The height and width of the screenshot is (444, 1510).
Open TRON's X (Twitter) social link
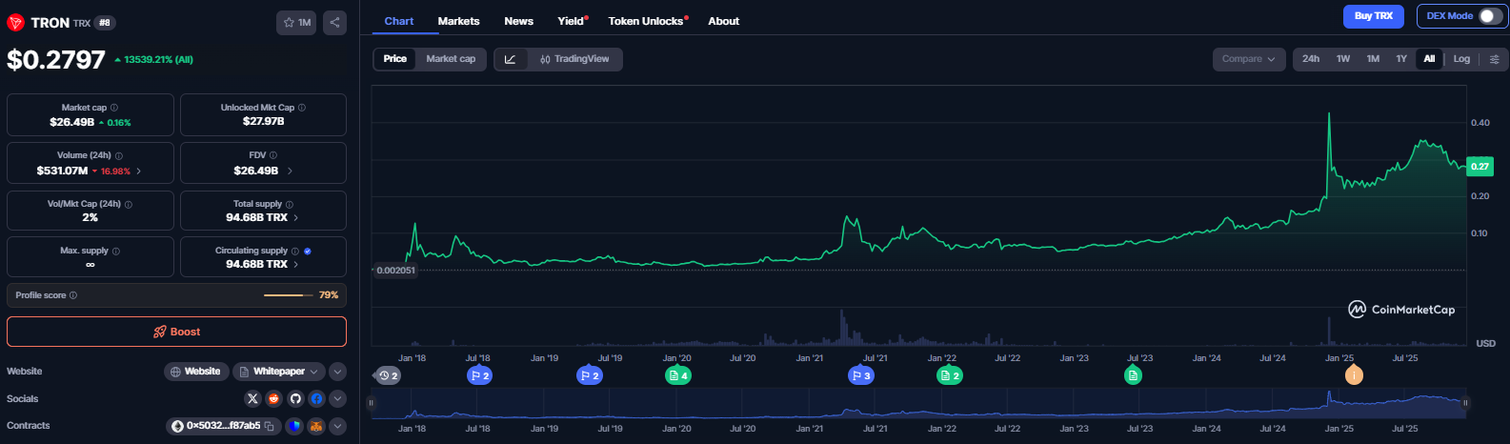tap(252, 399)
